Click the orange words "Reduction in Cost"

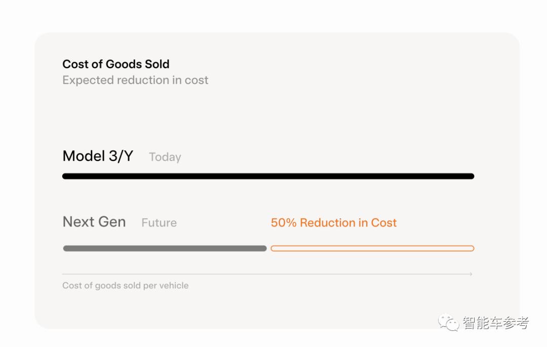point(348,223)
